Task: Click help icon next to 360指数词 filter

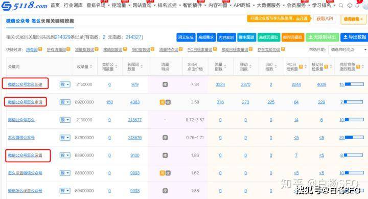Action: pos(152,49)
